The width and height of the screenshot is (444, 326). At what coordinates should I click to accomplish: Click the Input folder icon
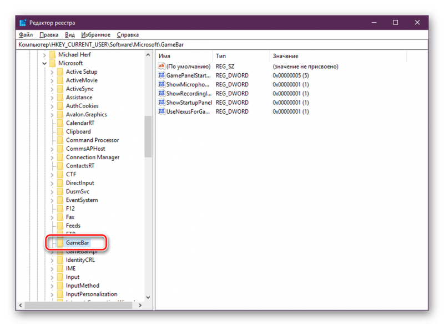click(x=60, y=277)
